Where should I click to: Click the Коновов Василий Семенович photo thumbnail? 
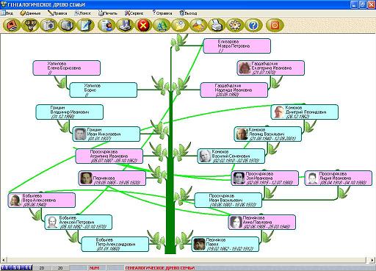click(205, 156)
